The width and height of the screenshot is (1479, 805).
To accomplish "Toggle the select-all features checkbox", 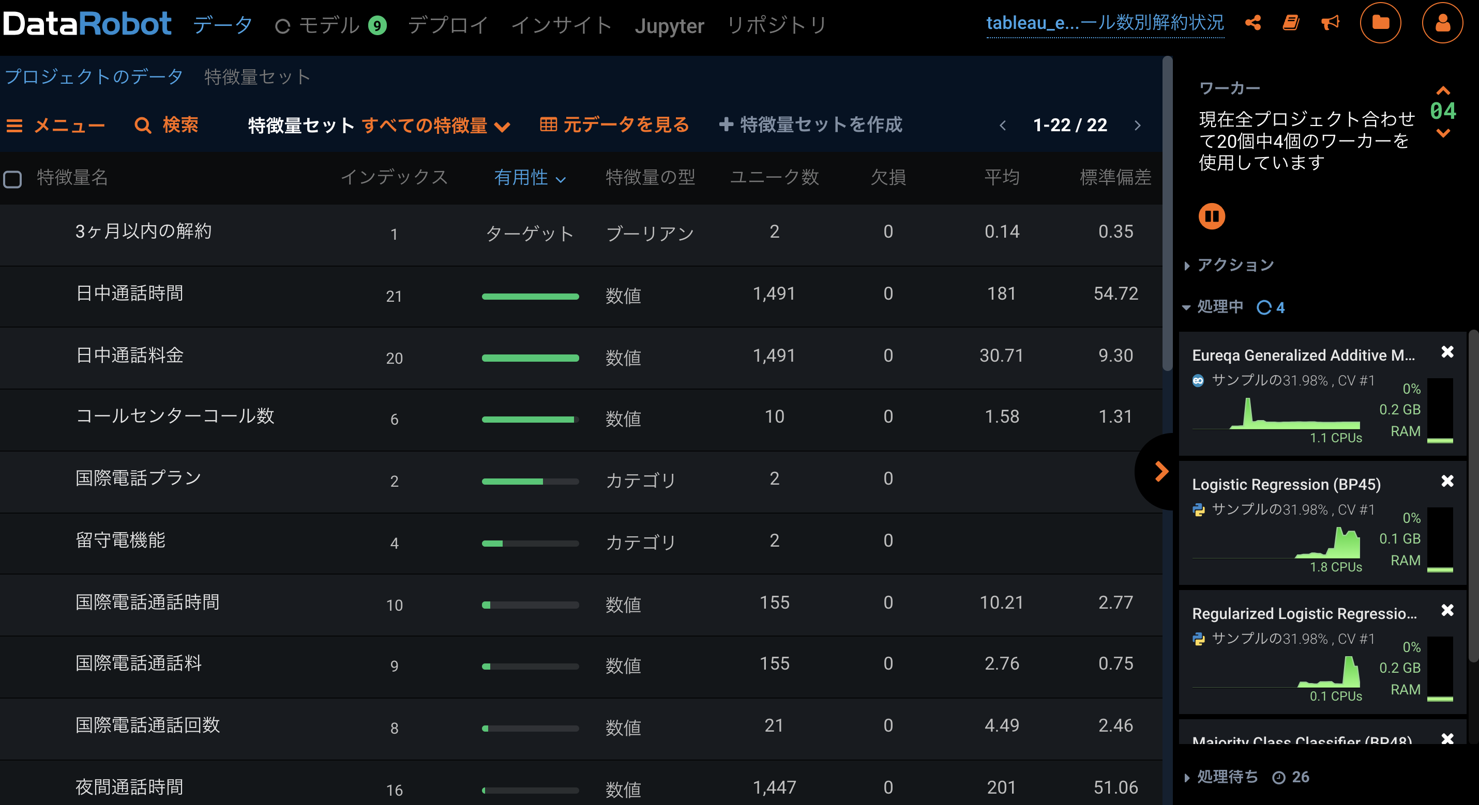I will pos(12,179).
